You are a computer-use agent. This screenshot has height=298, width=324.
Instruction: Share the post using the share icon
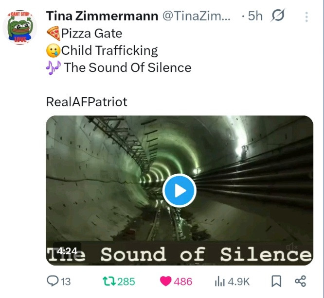coord(300,281)
